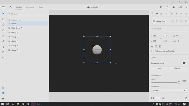Image resolution: width=189 pixels, height=106 pixels.
Task: Align selected object to vertical middle
Action: point(157,14)
